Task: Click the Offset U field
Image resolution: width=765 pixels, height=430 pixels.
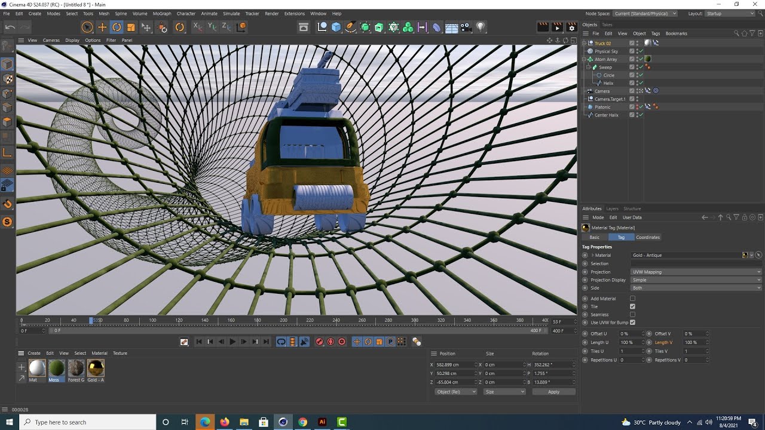Action: (x=632, y=334)
